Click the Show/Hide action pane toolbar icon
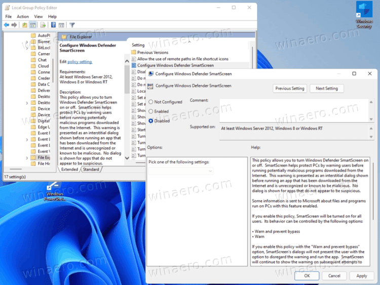This screenshot has height=285, width=380. click(x=61, y=25)
